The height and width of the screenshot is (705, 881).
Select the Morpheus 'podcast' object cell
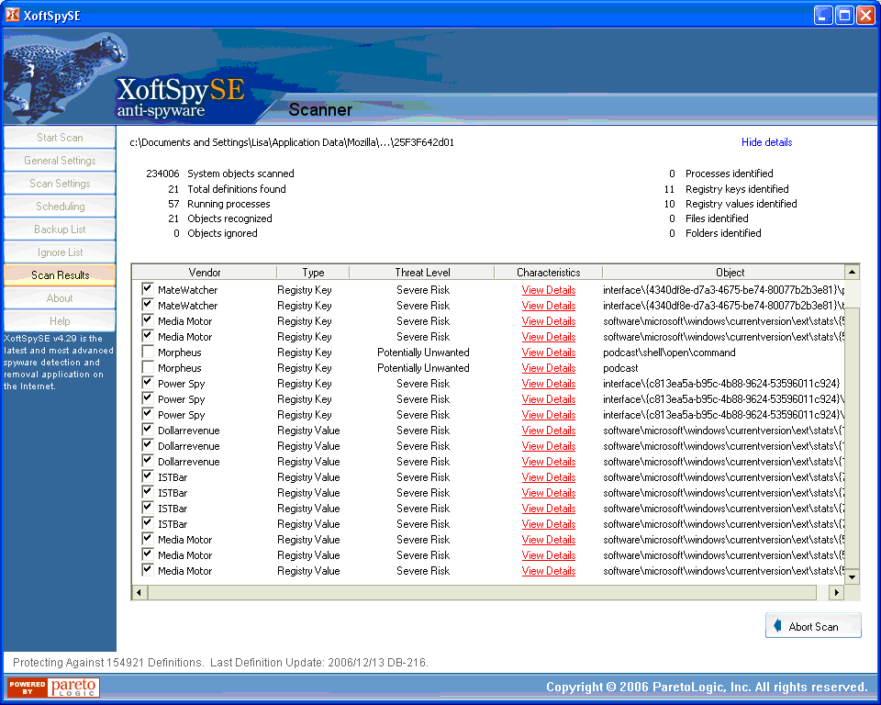pyautogui.click(x=620, y=368)
